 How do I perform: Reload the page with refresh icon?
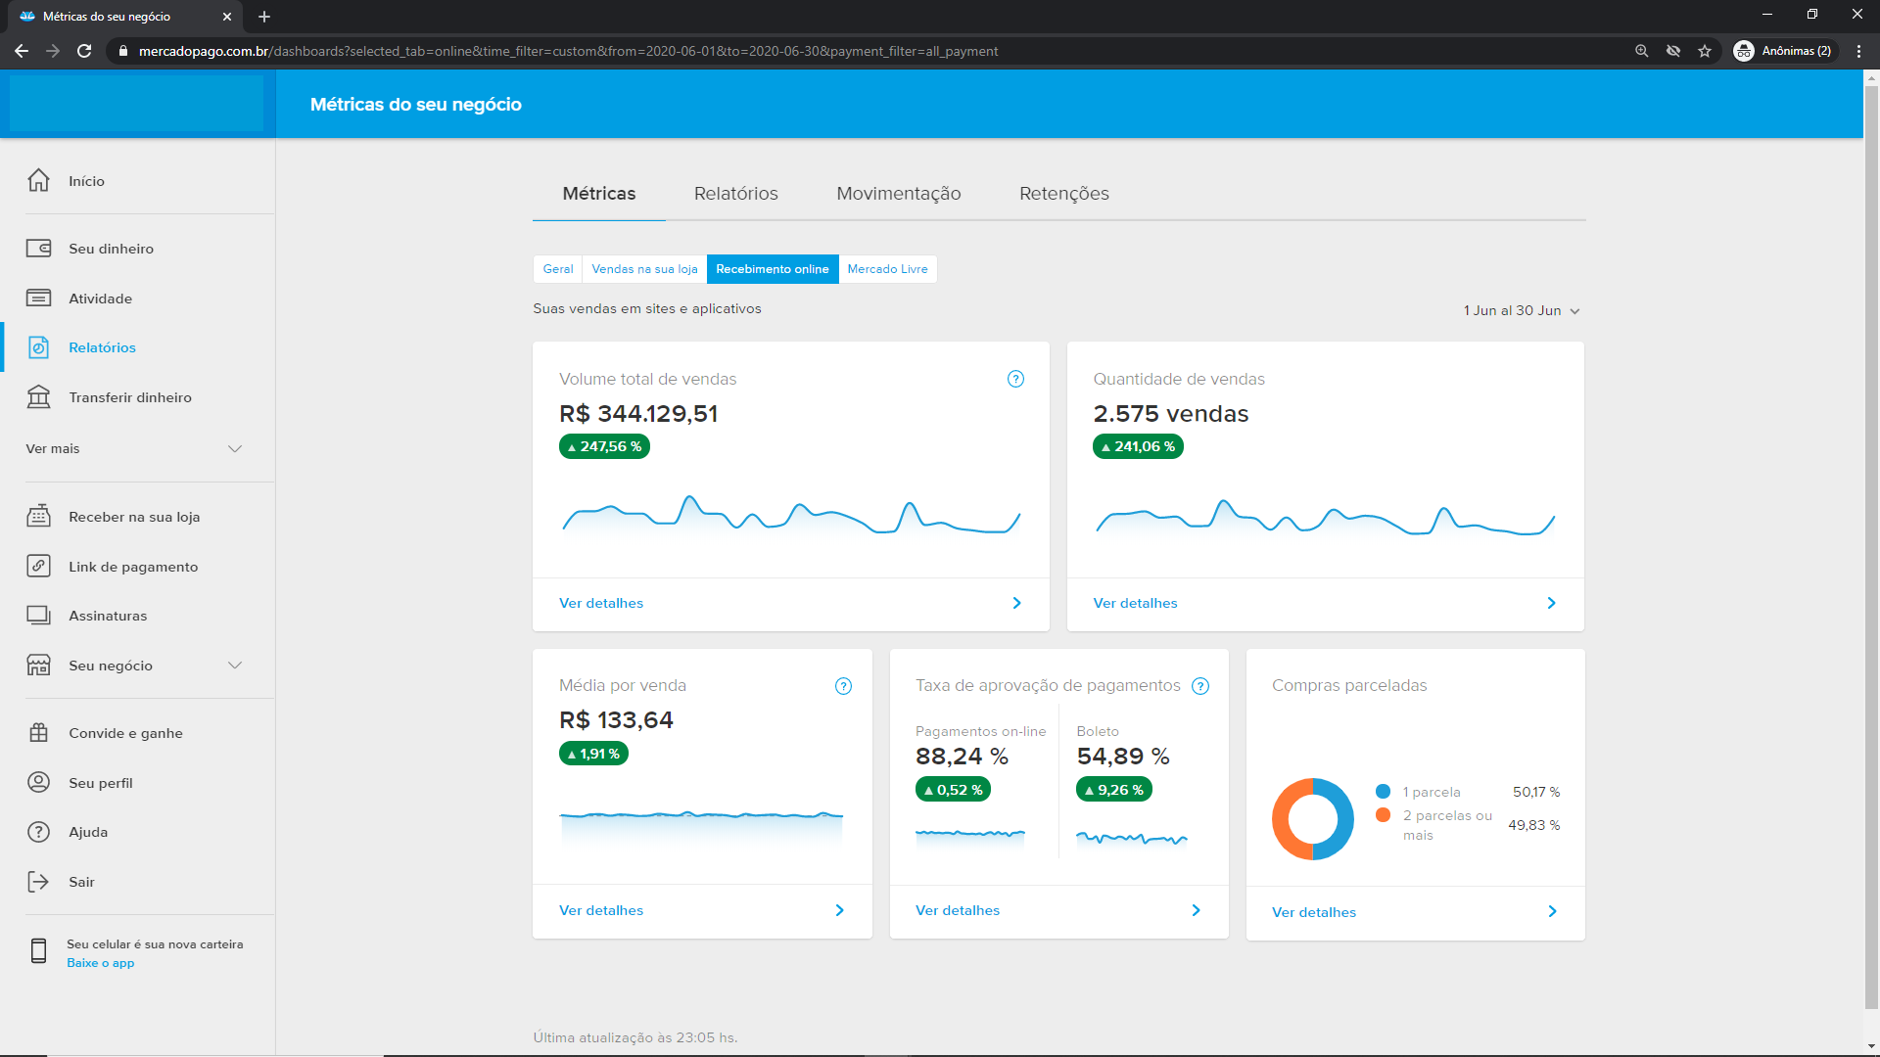[x=84, y=51]
